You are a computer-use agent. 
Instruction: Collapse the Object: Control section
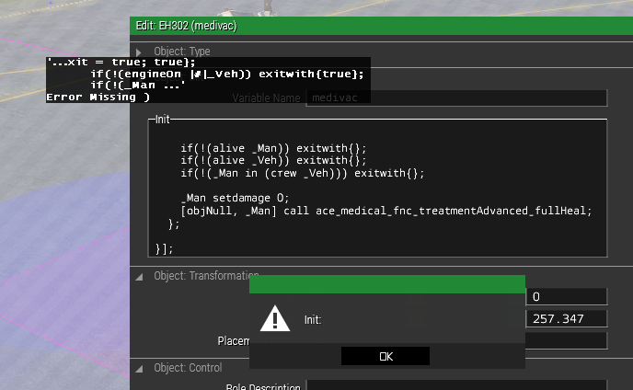click(x=139, y=369)
